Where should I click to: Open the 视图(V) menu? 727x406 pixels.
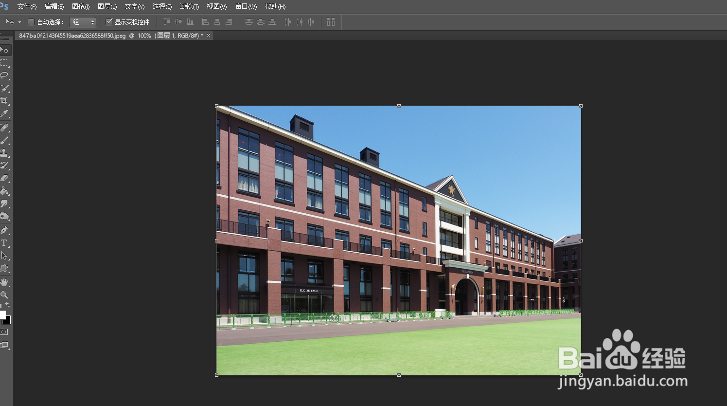(x=217, y=7)
